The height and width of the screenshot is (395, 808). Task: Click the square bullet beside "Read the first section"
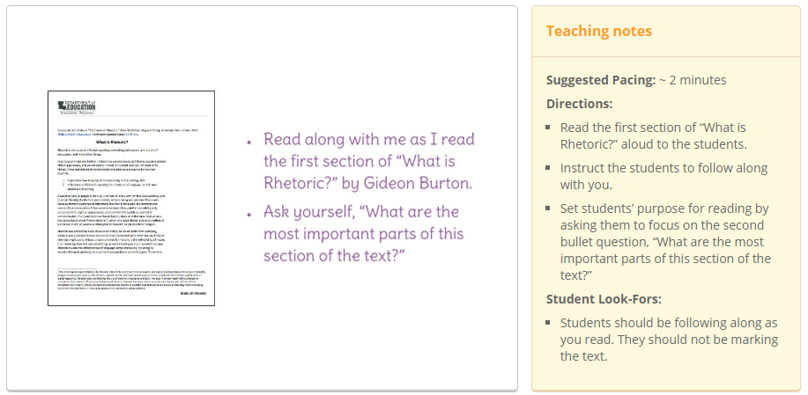coord(548,128)
